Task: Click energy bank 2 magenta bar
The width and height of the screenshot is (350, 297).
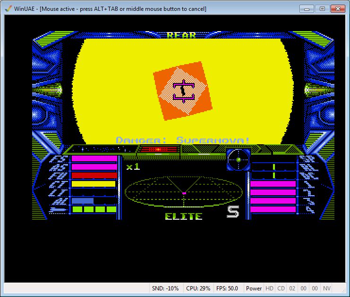Action: point(273,192)
